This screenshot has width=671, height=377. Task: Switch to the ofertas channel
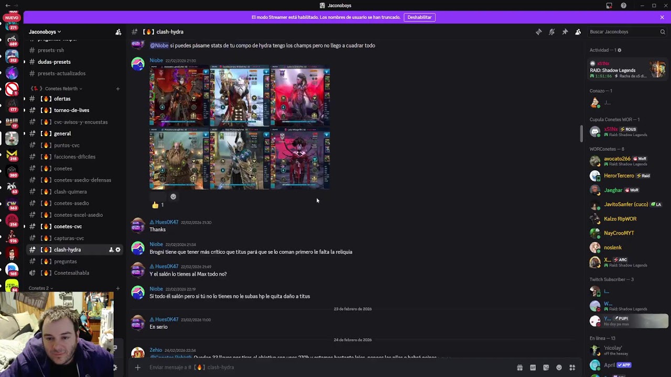click(x=73, y=99)
